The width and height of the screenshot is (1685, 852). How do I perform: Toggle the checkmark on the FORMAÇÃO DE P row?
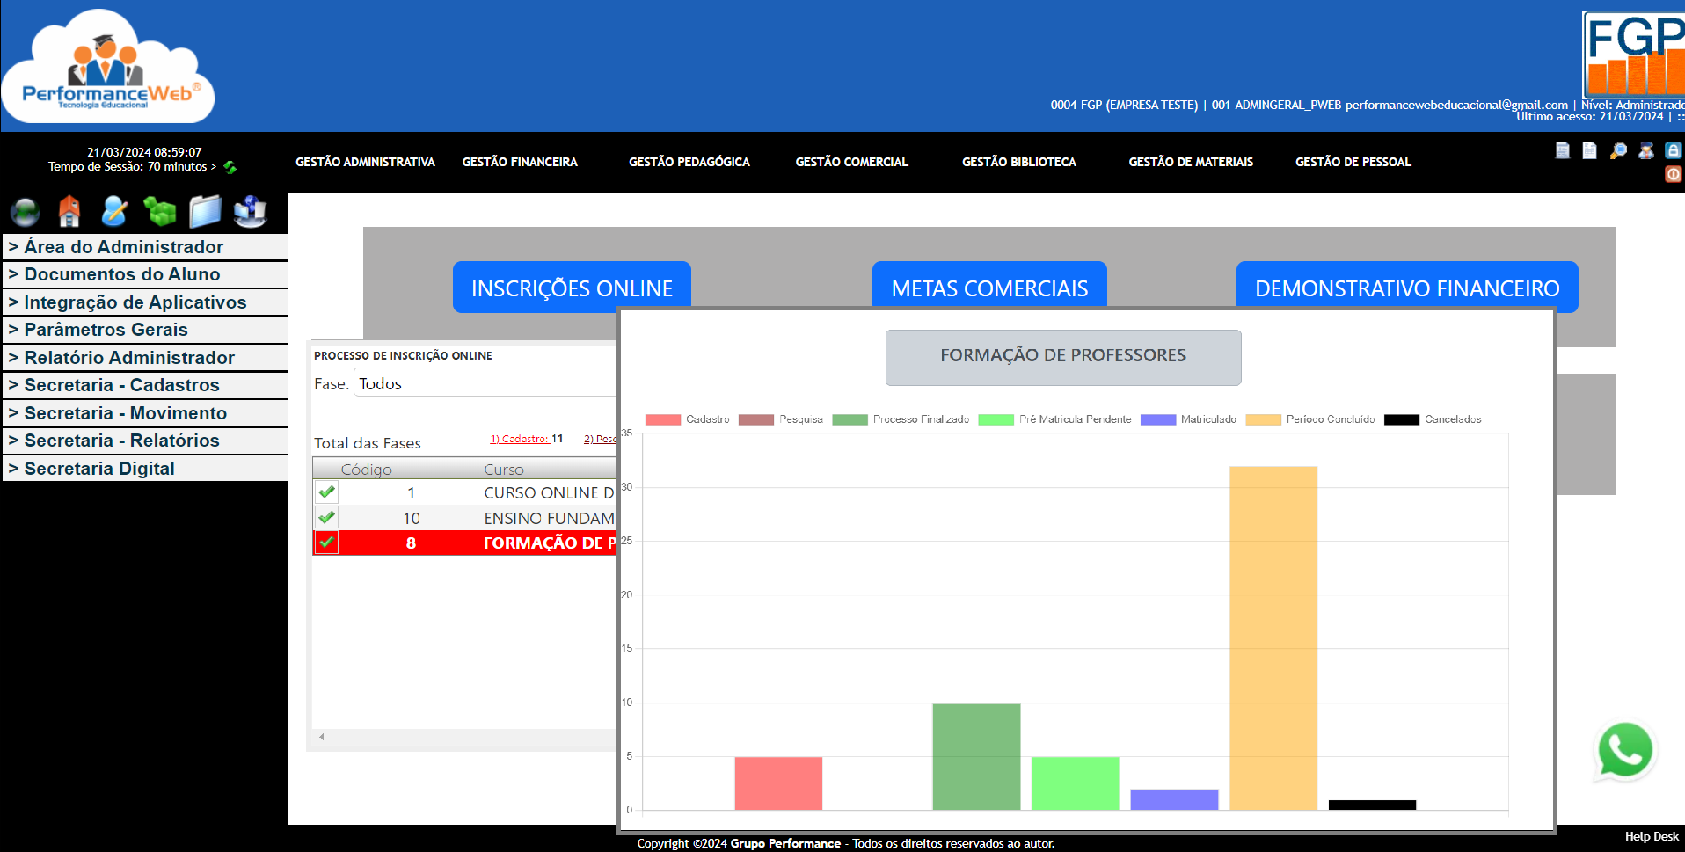click(325, 543)
